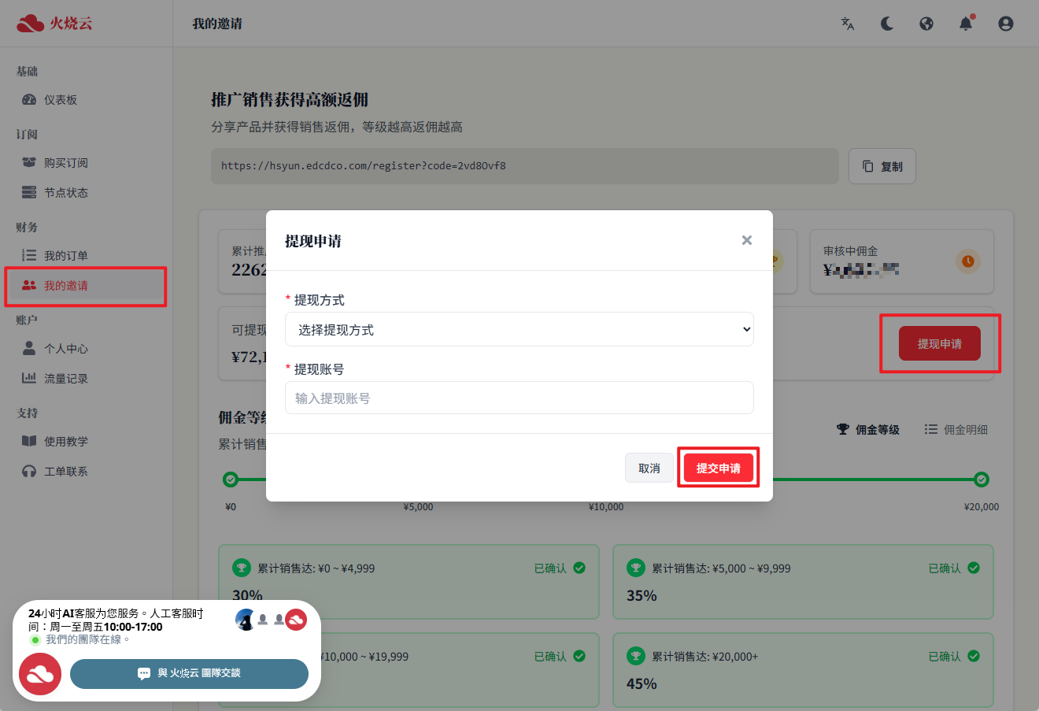Start chat with 火烧云 team
The image size is (1039, 711).
[189, 674]
